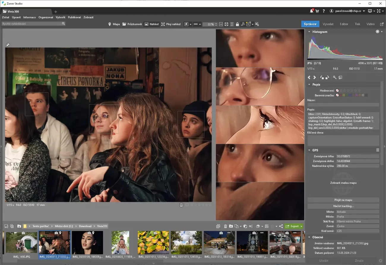Open the shopping cart icon
This screenshot has height=265, width=386.
coord(317,11)
